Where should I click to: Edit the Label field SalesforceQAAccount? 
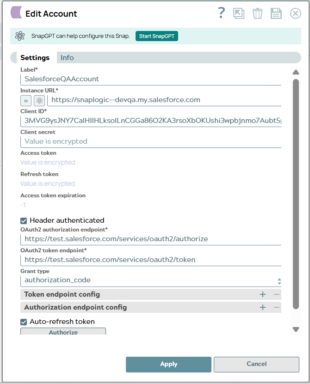(151, 79)
